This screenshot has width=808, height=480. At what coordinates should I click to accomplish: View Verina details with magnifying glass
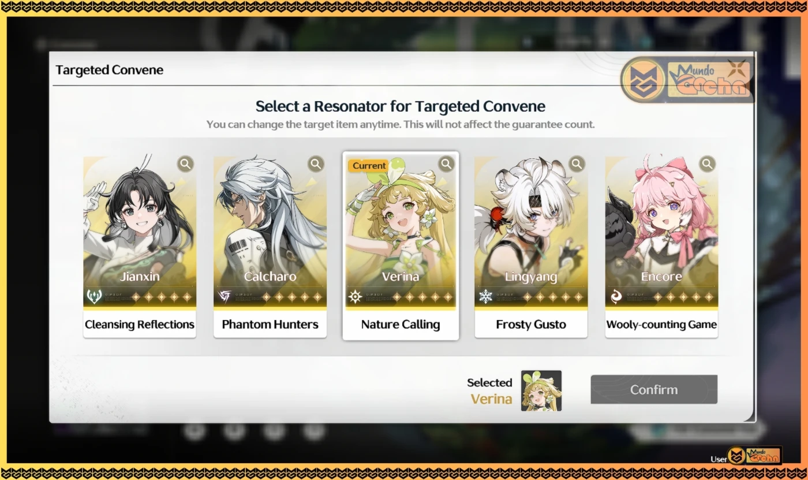pyautogui.click(x=446, y=164)
